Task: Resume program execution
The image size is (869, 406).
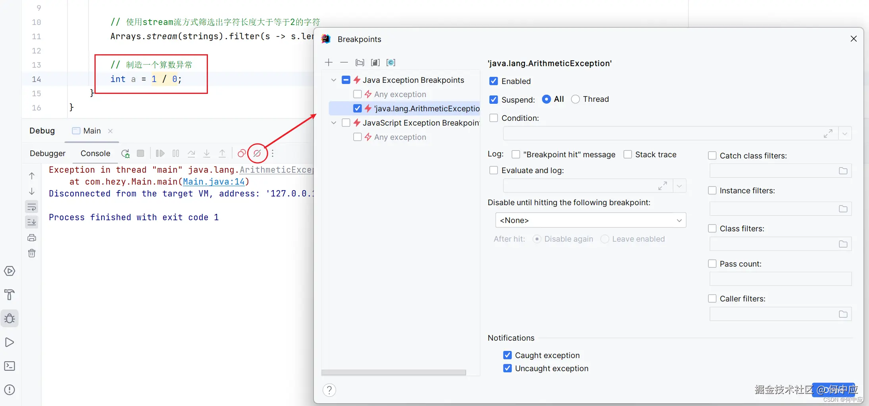Action: click(x=160, y=153)
